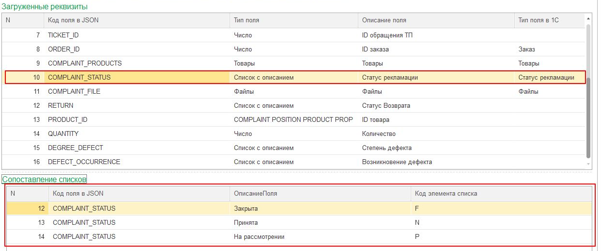The image size is (602, 251).
Task: Select the COMPLAINT_PRODUCTS row
Action: click(84, 63)
